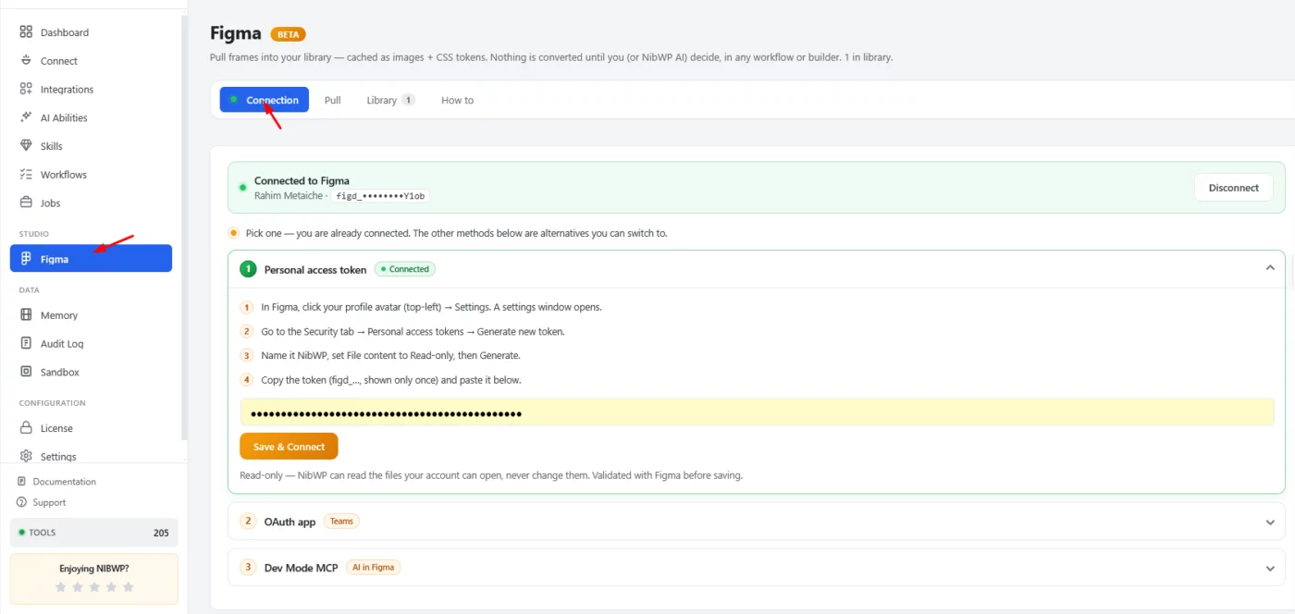The height and width of the screenshot is (614, 1295).
Task: Click the Rahim Metaiche account name
Action: (289, 196)
